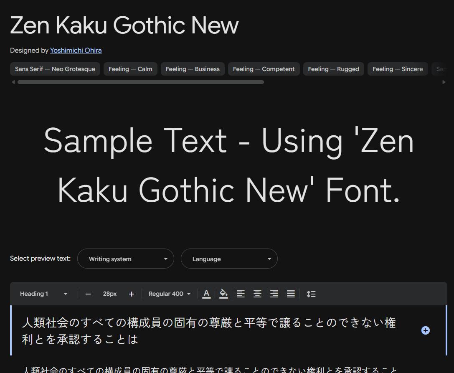Open Regular 400 weight dropdown
Viewport: 454px width, 373px height.
[170, 294]
